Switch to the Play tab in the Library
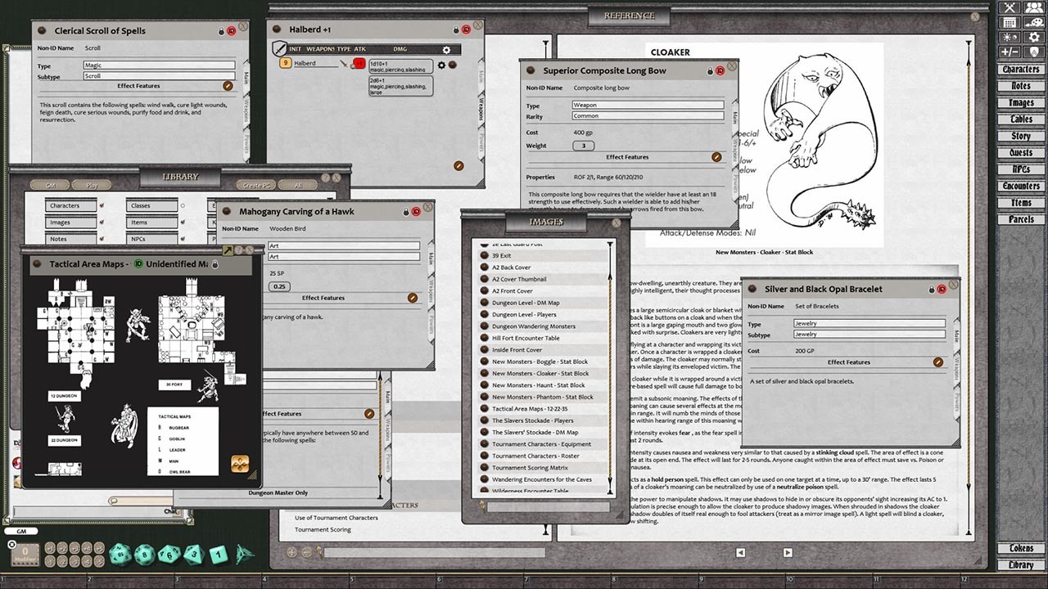Image resolution: width=1048 pixels, height=589 pixels. click(93, 186)
